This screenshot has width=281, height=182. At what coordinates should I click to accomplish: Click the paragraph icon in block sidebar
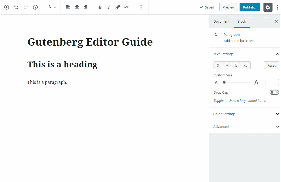[x=217, y=35]
